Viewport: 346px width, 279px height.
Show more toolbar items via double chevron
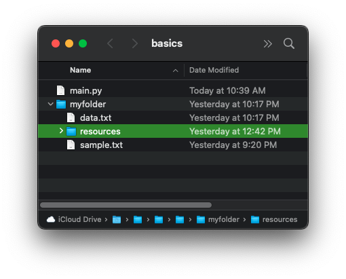coord(267,43)
